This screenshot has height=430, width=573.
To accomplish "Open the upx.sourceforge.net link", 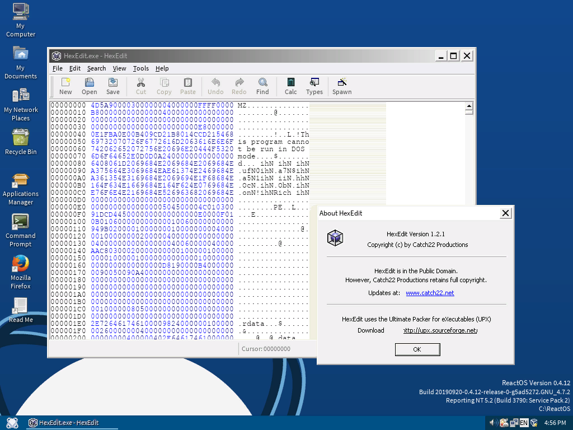I will point(440,330).
